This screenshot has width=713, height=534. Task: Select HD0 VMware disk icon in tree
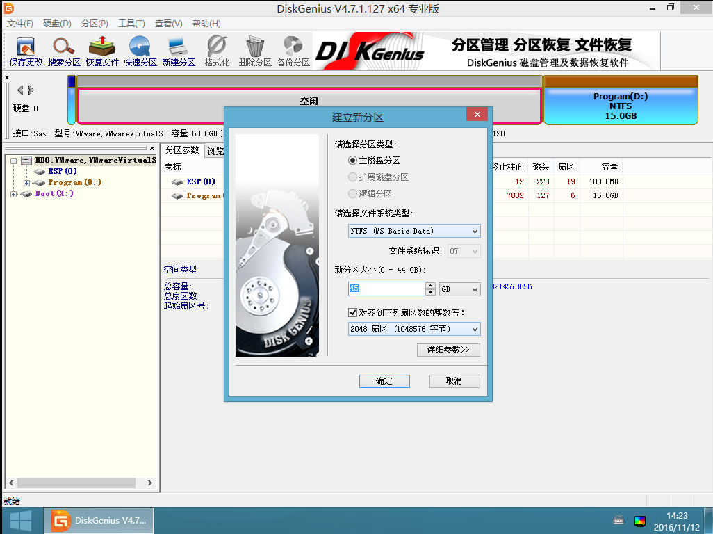pyautogui.click(x=26, y=160)
